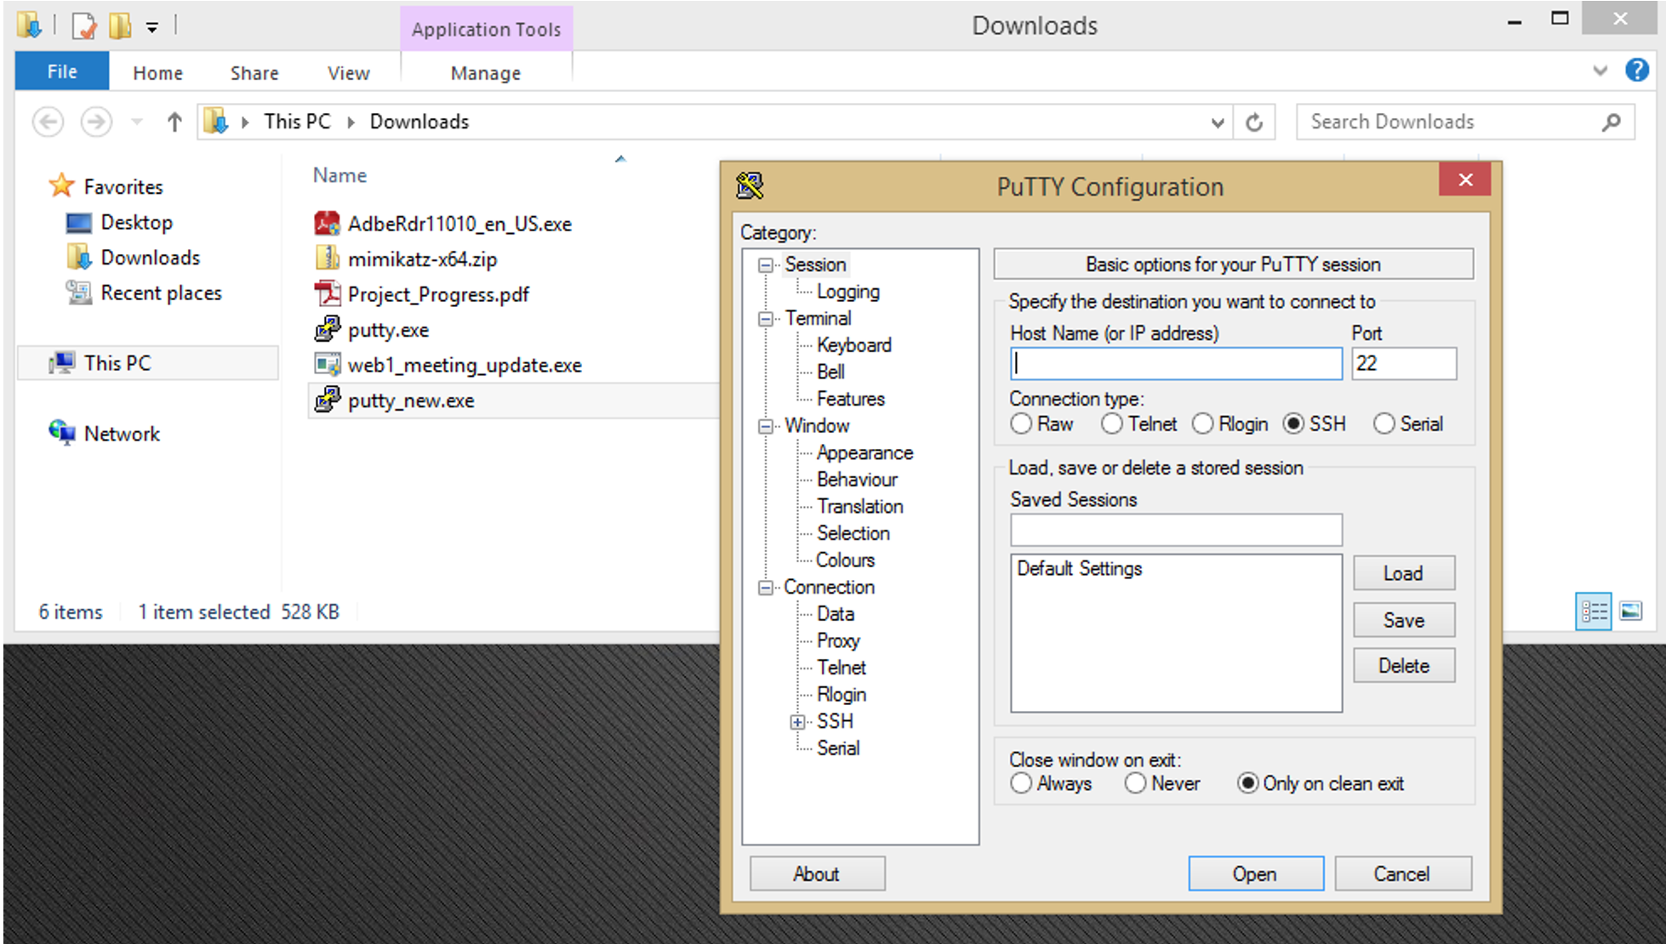Collapse the Session tree branch
1666x944 pixels.
pyautogui.click(x=764, y=264)
